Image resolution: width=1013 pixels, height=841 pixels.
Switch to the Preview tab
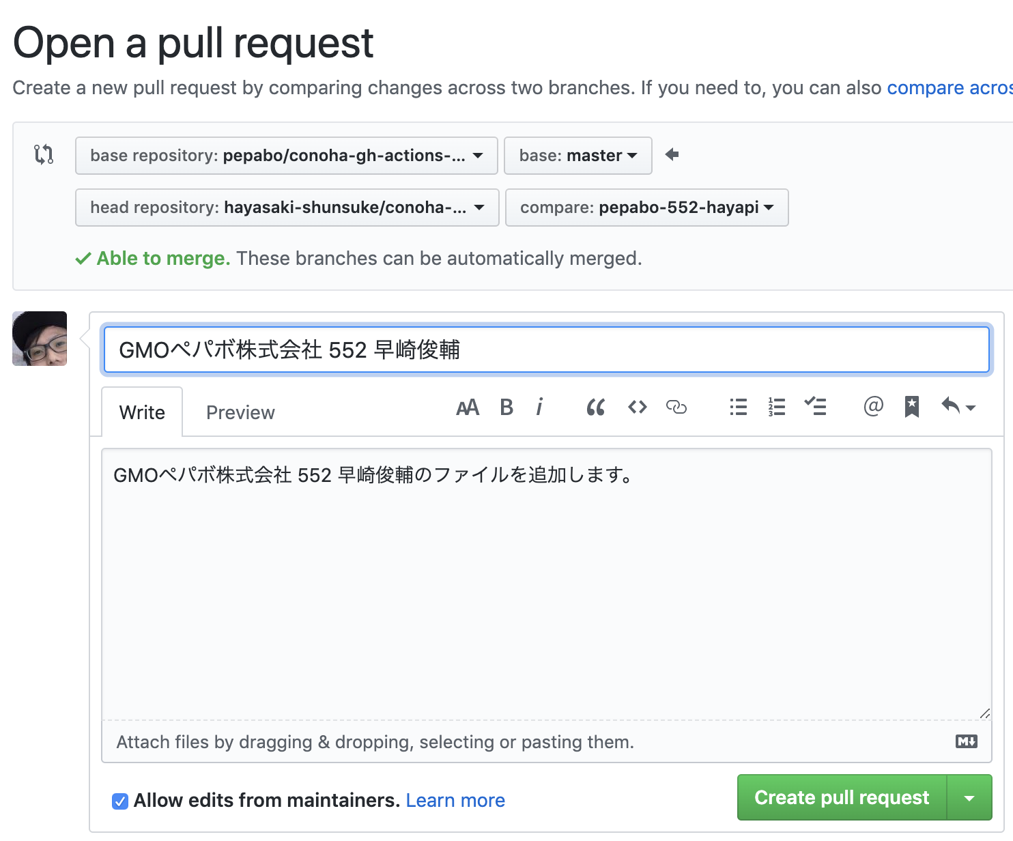click(240, 412)
